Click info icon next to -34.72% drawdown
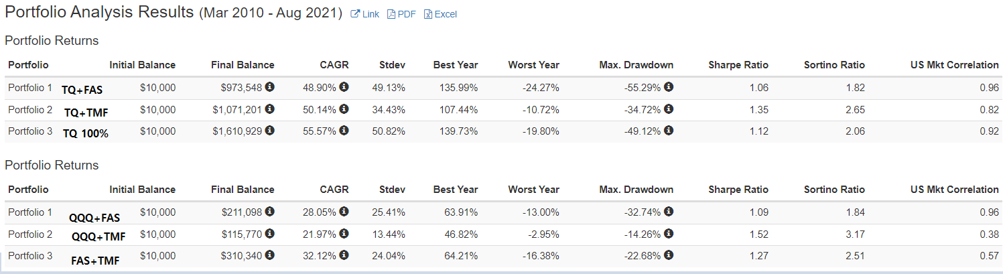1003x274 pixels. point(669,109)
